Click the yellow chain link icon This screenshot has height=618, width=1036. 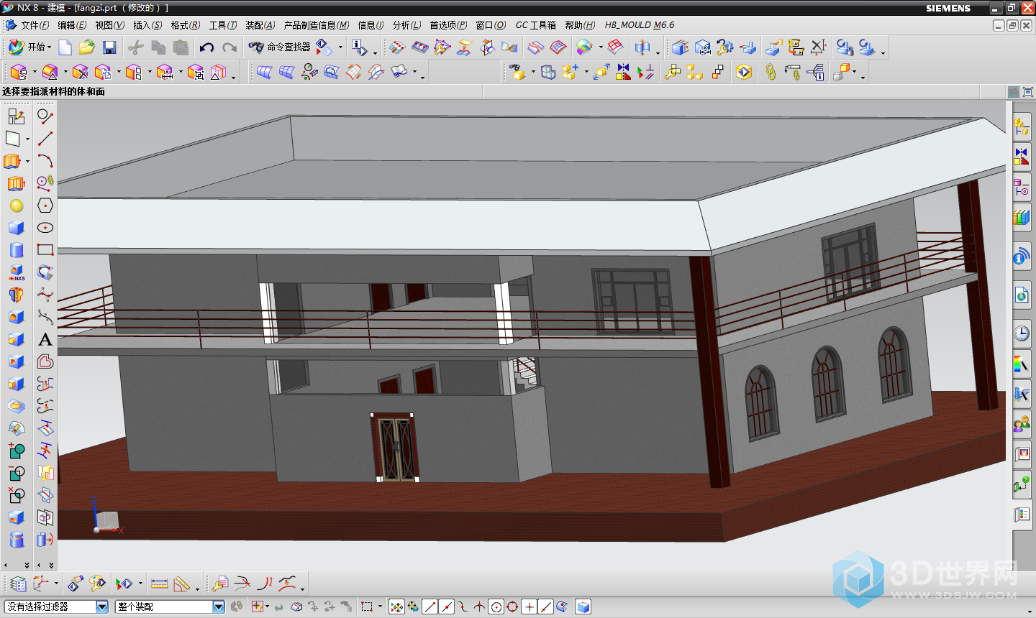[x=771, y=72]
